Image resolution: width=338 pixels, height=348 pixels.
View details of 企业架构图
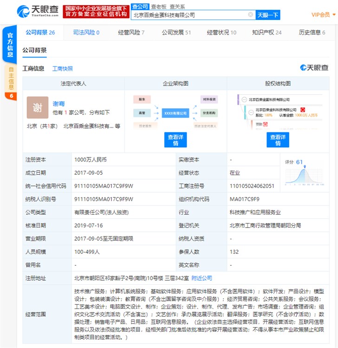click(x=175, y=140)
